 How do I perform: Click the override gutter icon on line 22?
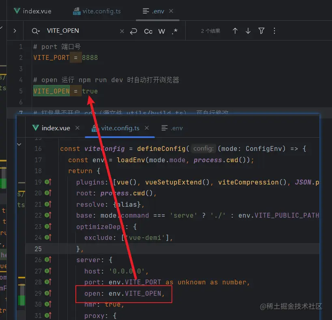(48, 215)
